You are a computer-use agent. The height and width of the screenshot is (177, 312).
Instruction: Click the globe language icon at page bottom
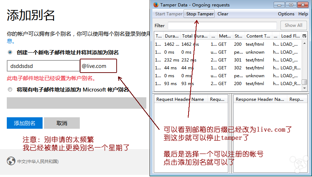pyautogui.click(x=11, y=161)
